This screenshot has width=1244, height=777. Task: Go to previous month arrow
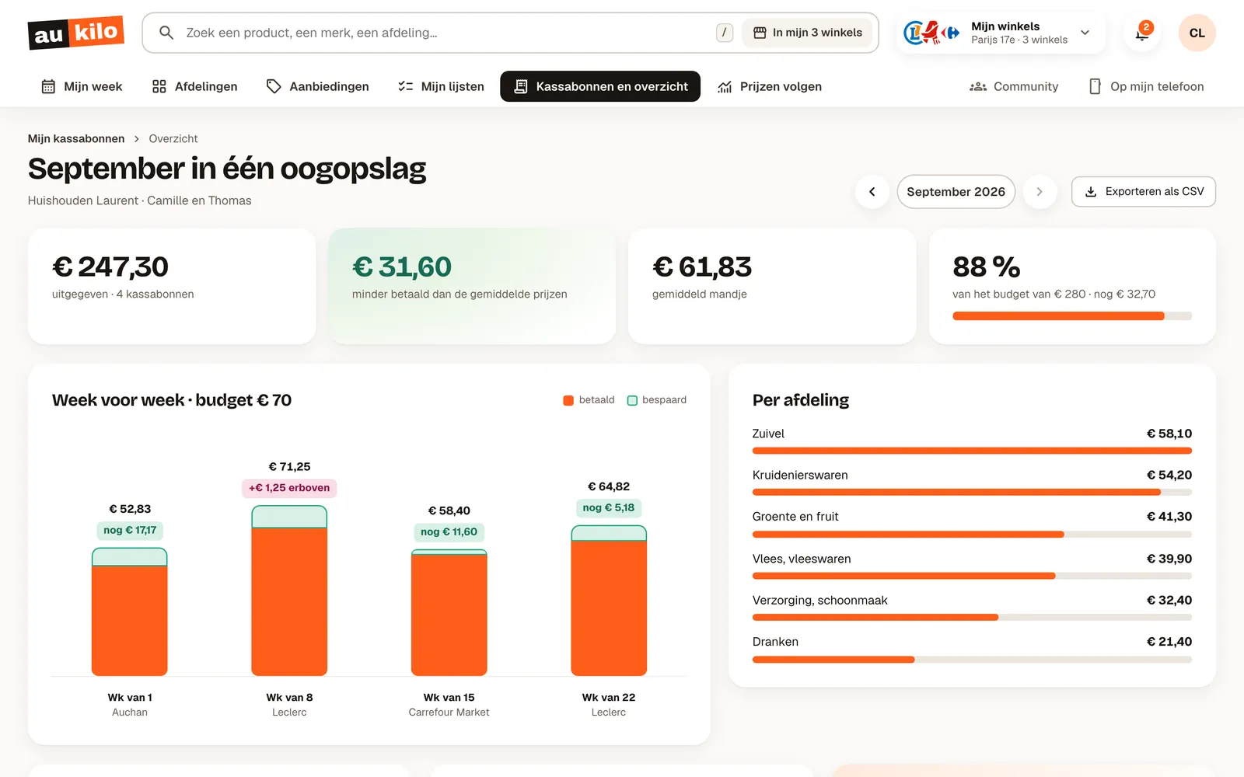872,192
